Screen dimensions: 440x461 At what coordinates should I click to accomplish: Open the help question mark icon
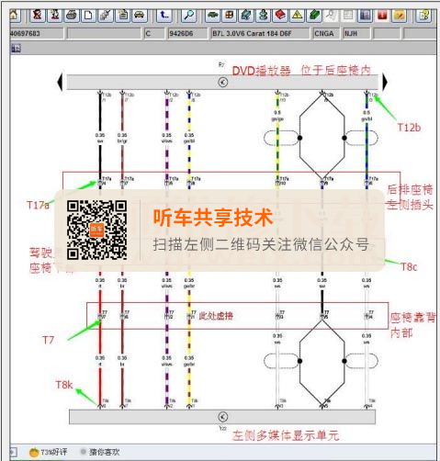point(424,16)
